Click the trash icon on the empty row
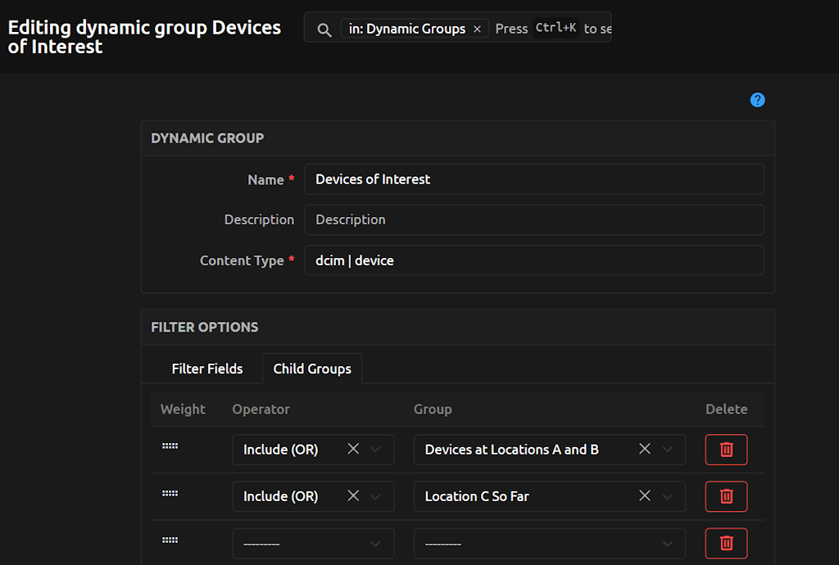The image size is (839, 565). 726,543
